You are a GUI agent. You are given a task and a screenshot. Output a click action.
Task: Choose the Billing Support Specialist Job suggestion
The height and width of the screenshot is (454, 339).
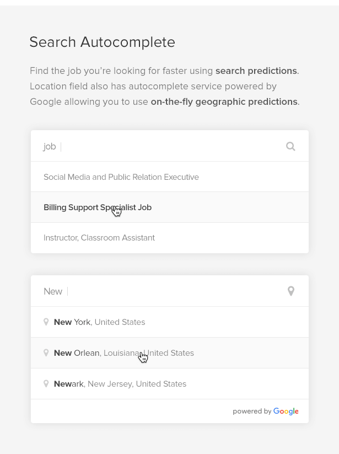pos(98,207)
